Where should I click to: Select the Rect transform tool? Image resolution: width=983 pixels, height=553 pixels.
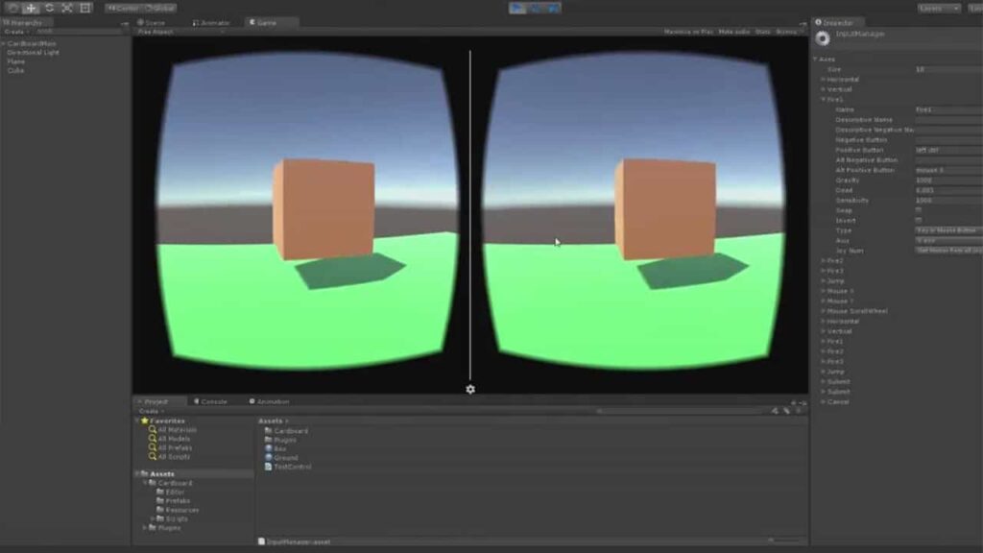pyautogui.click(x=85, y=8)
